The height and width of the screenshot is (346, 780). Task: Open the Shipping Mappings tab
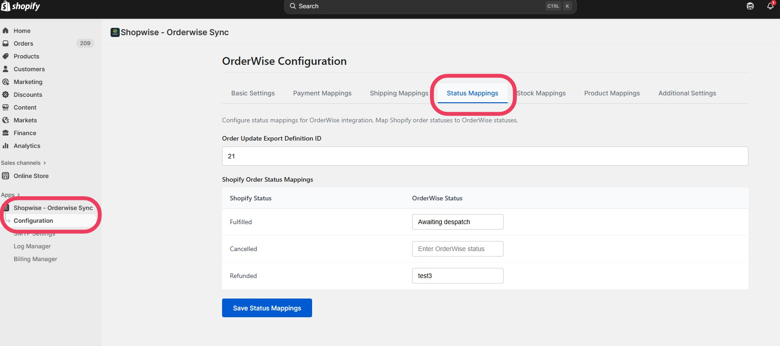[399, 93]
